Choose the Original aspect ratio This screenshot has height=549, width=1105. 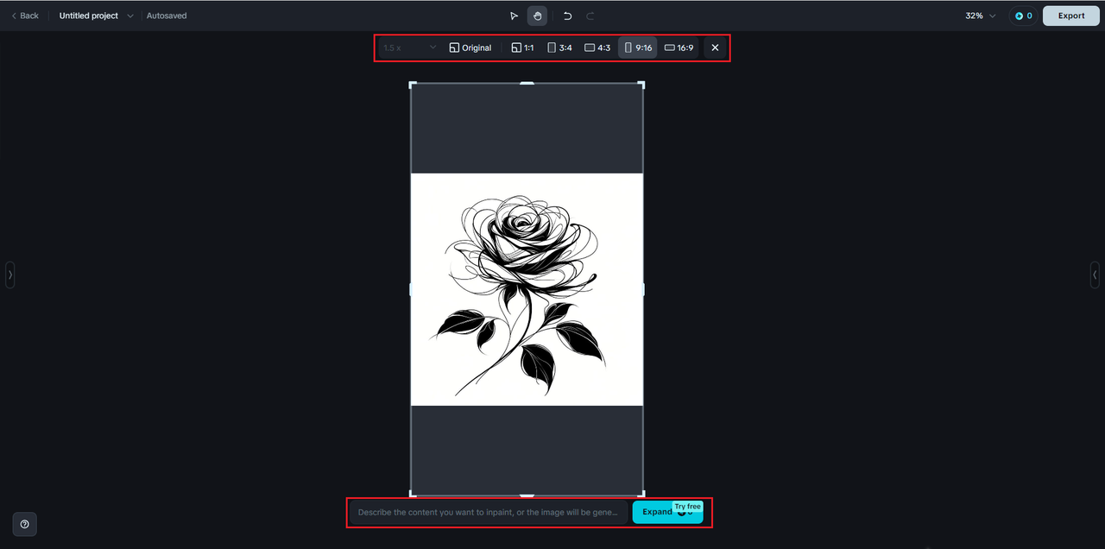(x=470, y=47)
